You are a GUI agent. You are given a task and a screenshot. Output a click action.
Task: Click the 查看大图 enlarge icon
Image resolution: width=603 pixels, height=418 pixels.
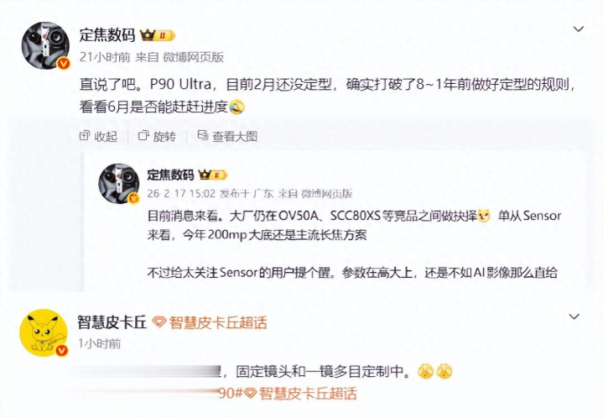click(203, 135)
